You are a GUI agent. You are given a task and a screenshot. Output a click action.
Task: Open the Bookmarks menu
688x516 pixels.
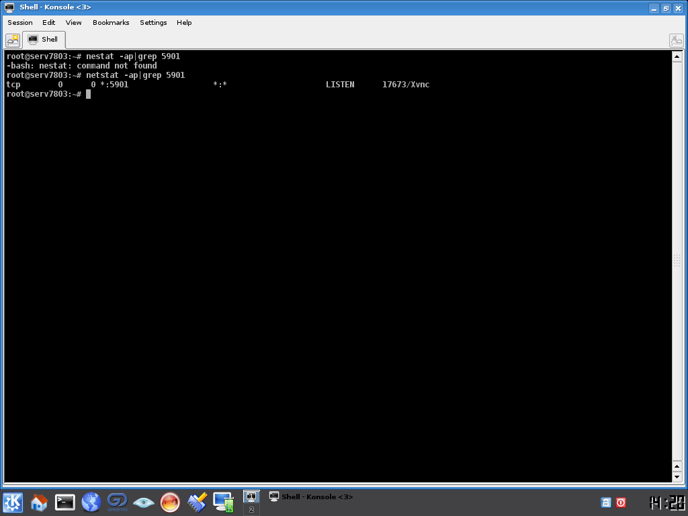111,22
